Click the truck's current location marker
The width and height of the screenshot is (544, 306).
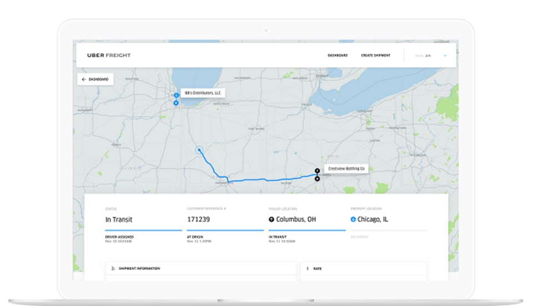(199, 150)
